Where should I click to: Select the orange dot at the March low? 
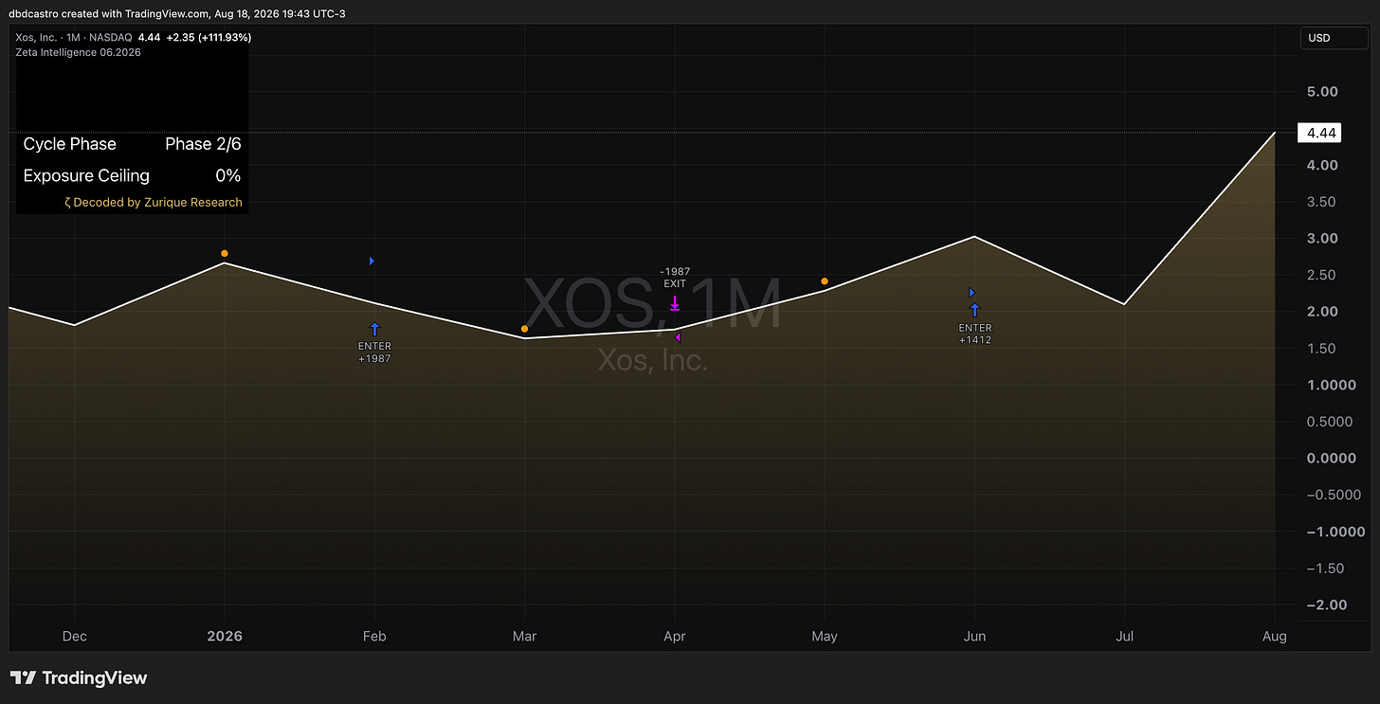pyautogui.click(x=524, y=329)
